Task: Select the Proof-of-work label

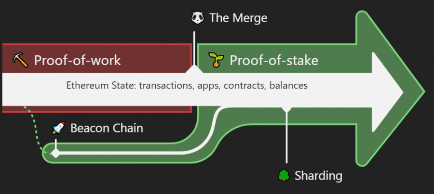Action: coord(77,60)
